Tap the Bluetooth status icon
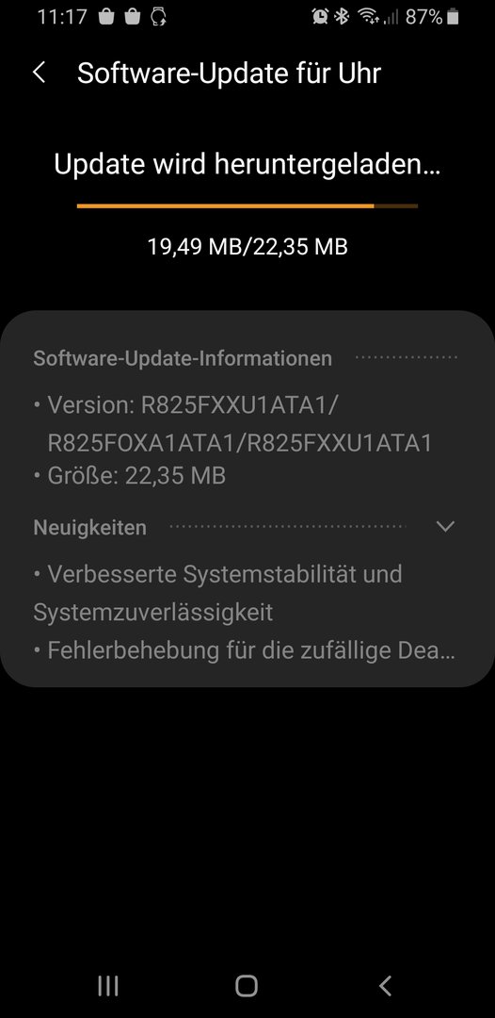 tap(342, 17)
